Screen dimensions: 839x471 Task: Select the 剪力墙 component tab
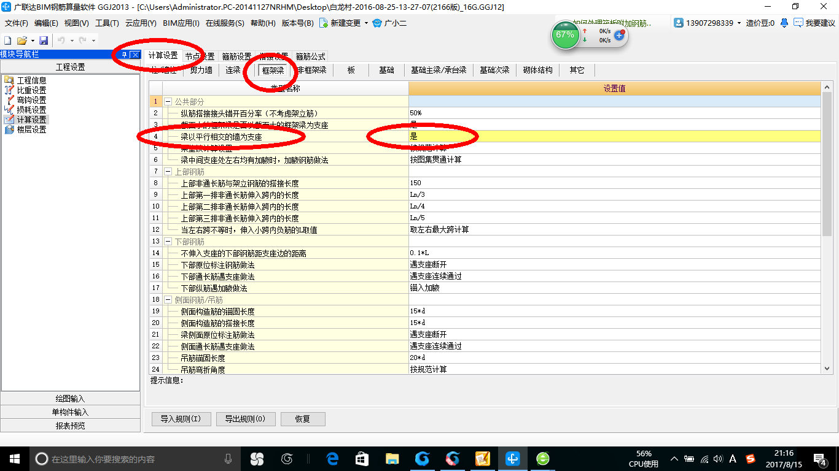pyautogui.click(x=201, y=70)
